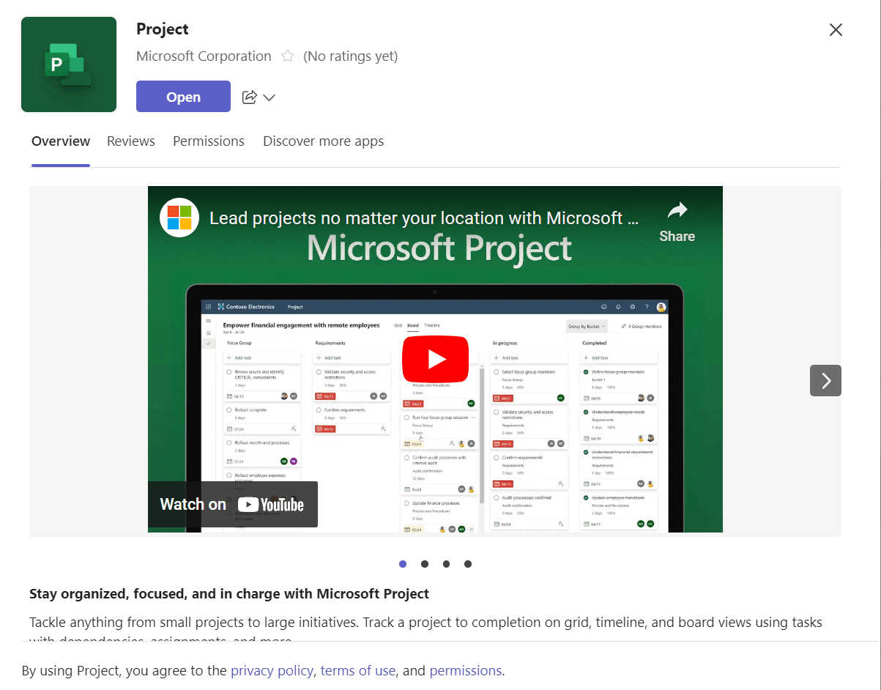
Task: Select the first carousel dot
Action: pyautogui.click(x=403, y=564)
